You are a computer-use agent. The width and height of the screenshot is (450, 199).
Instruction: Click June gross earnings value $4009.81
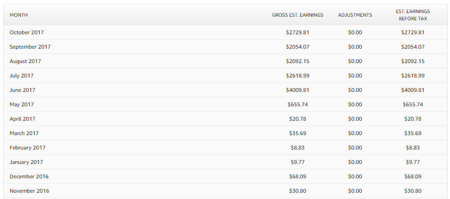[x=297, y=90]
